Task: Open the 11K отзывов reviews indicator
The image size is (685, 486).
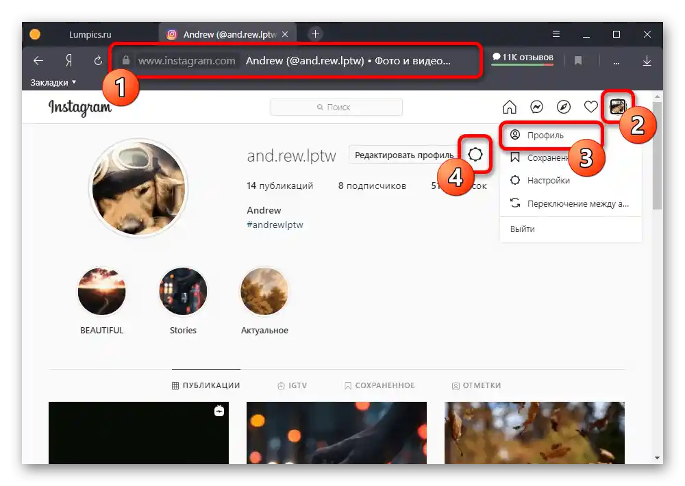Action: click(523, 58)
